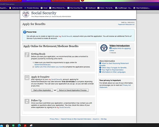Open my Social Security link under Follow Up
This screenshot has height=127, width=159.
tap(63, 107)
